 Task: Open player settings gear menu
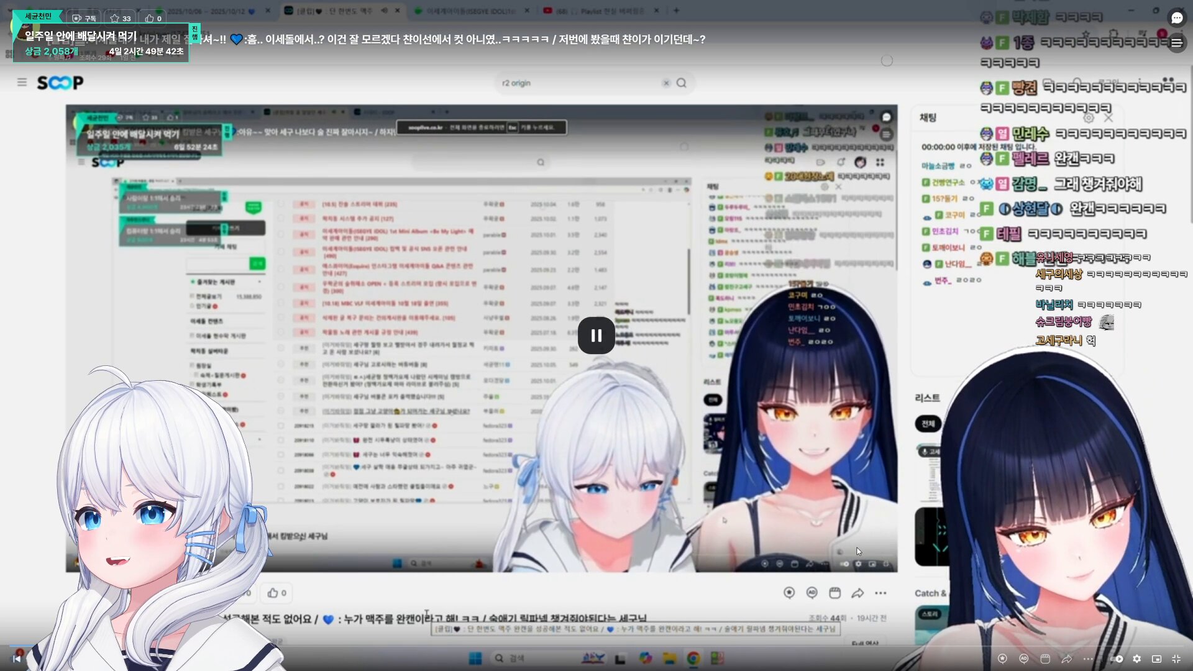coord(1136,659)
